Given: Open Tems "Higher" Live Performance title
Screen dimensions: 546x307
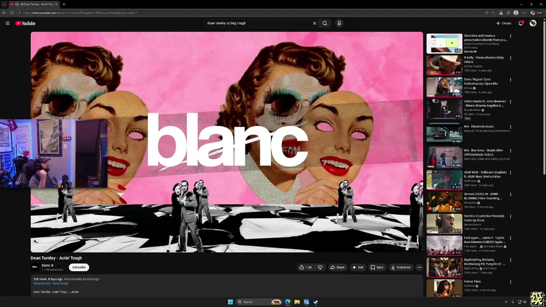Looking at the screenshot, I should point(481,81).
